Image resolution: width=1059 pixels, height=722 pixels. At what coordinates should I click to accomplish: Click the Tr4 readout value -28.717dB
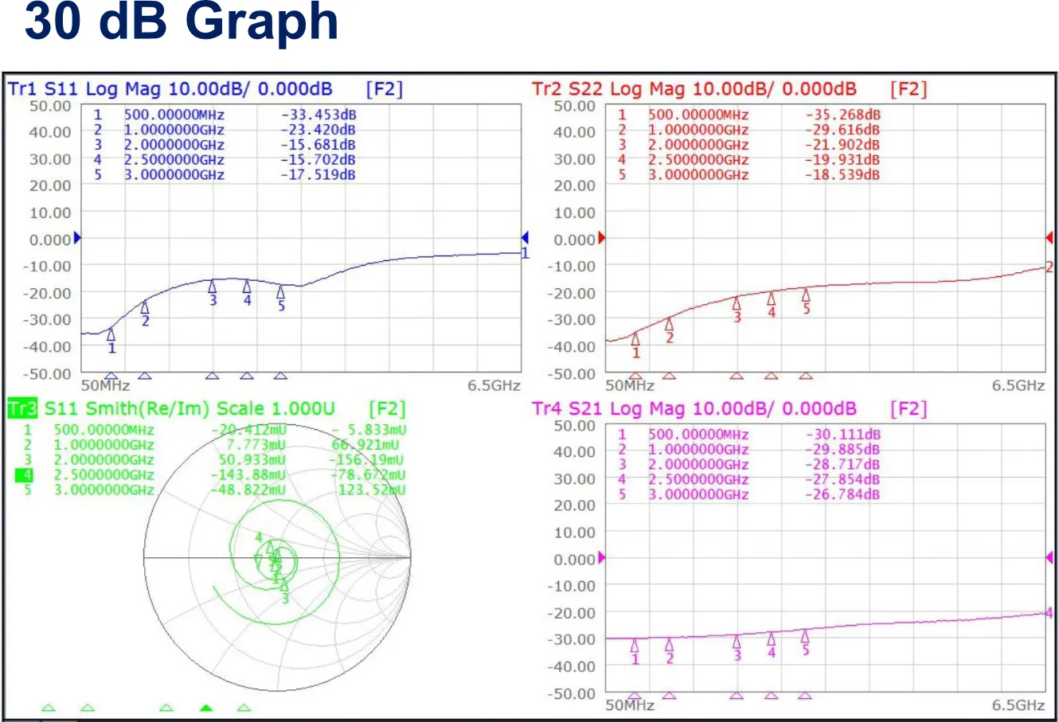click(842, 465)
